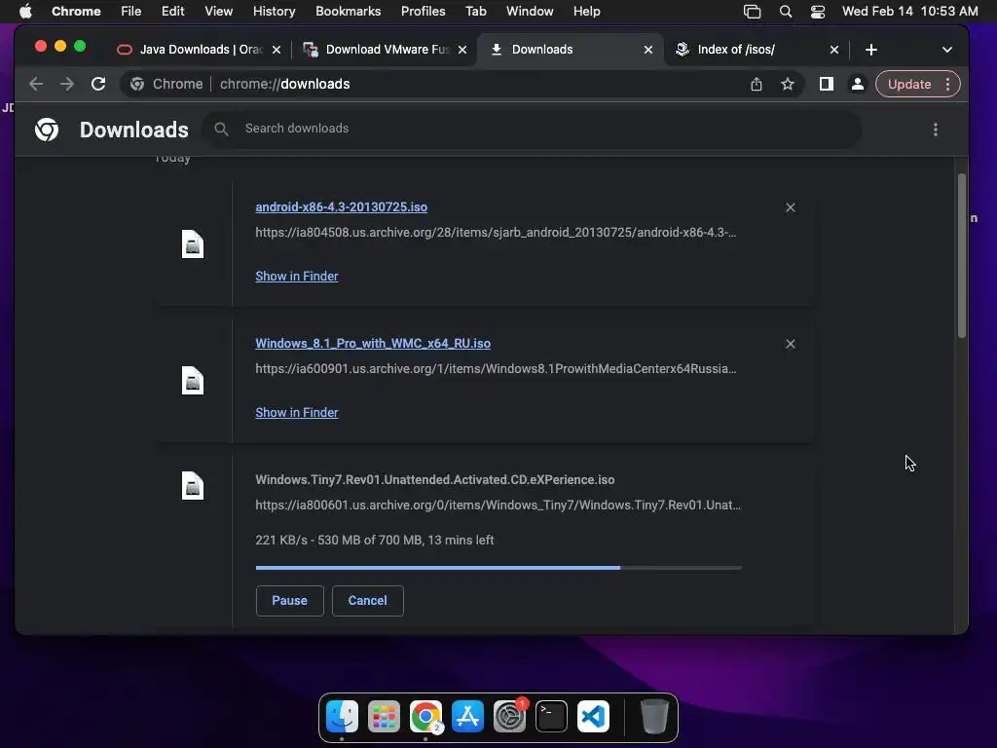Click the Stage Manager menu bar icon
Image resolution: width=997 pixels, height=748 pixels.
tap(753, 12)
